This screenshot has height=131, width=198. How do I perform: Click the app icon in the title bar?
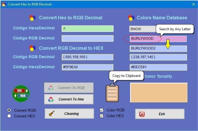coord(4,4)
